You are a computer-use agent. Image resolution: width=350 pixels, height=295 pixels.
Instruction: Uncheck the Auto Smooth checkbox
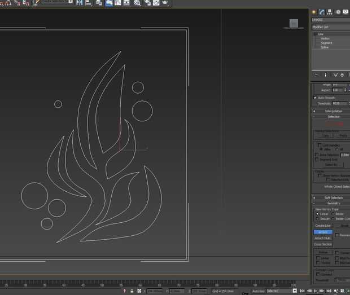pos(315,98)
